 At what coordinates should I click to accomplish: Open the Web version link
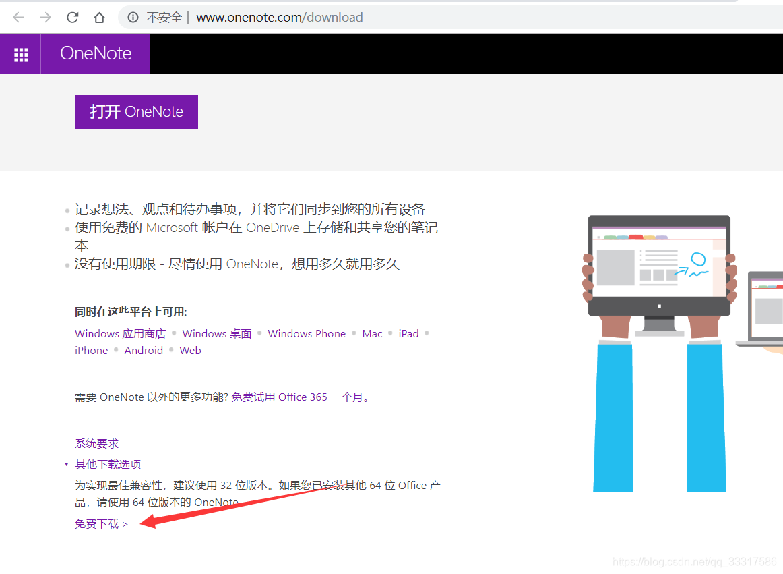click(190, 350)
